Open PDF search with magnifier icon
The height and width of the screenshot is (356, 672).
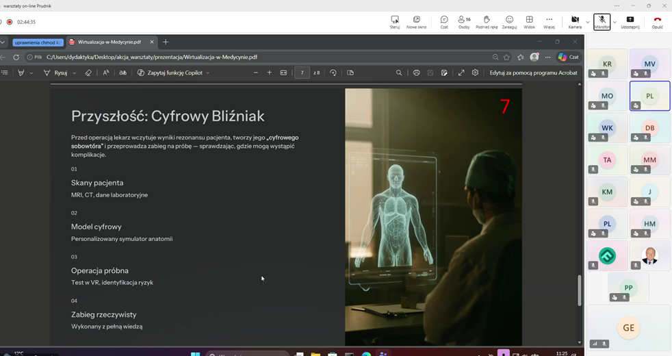399,73
